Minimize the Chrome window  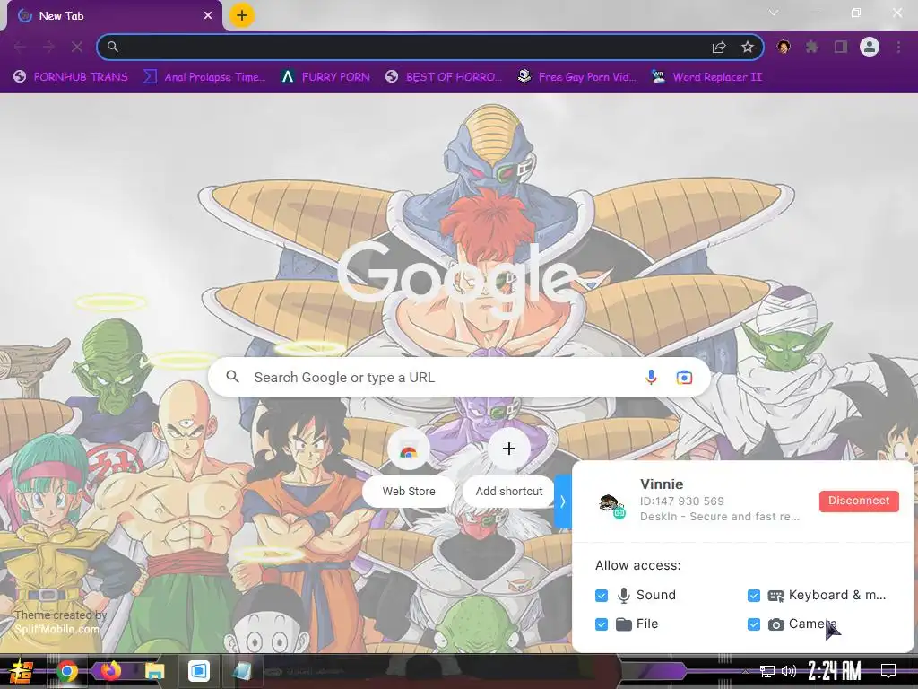pyautogui.click(x=814, y=13)
